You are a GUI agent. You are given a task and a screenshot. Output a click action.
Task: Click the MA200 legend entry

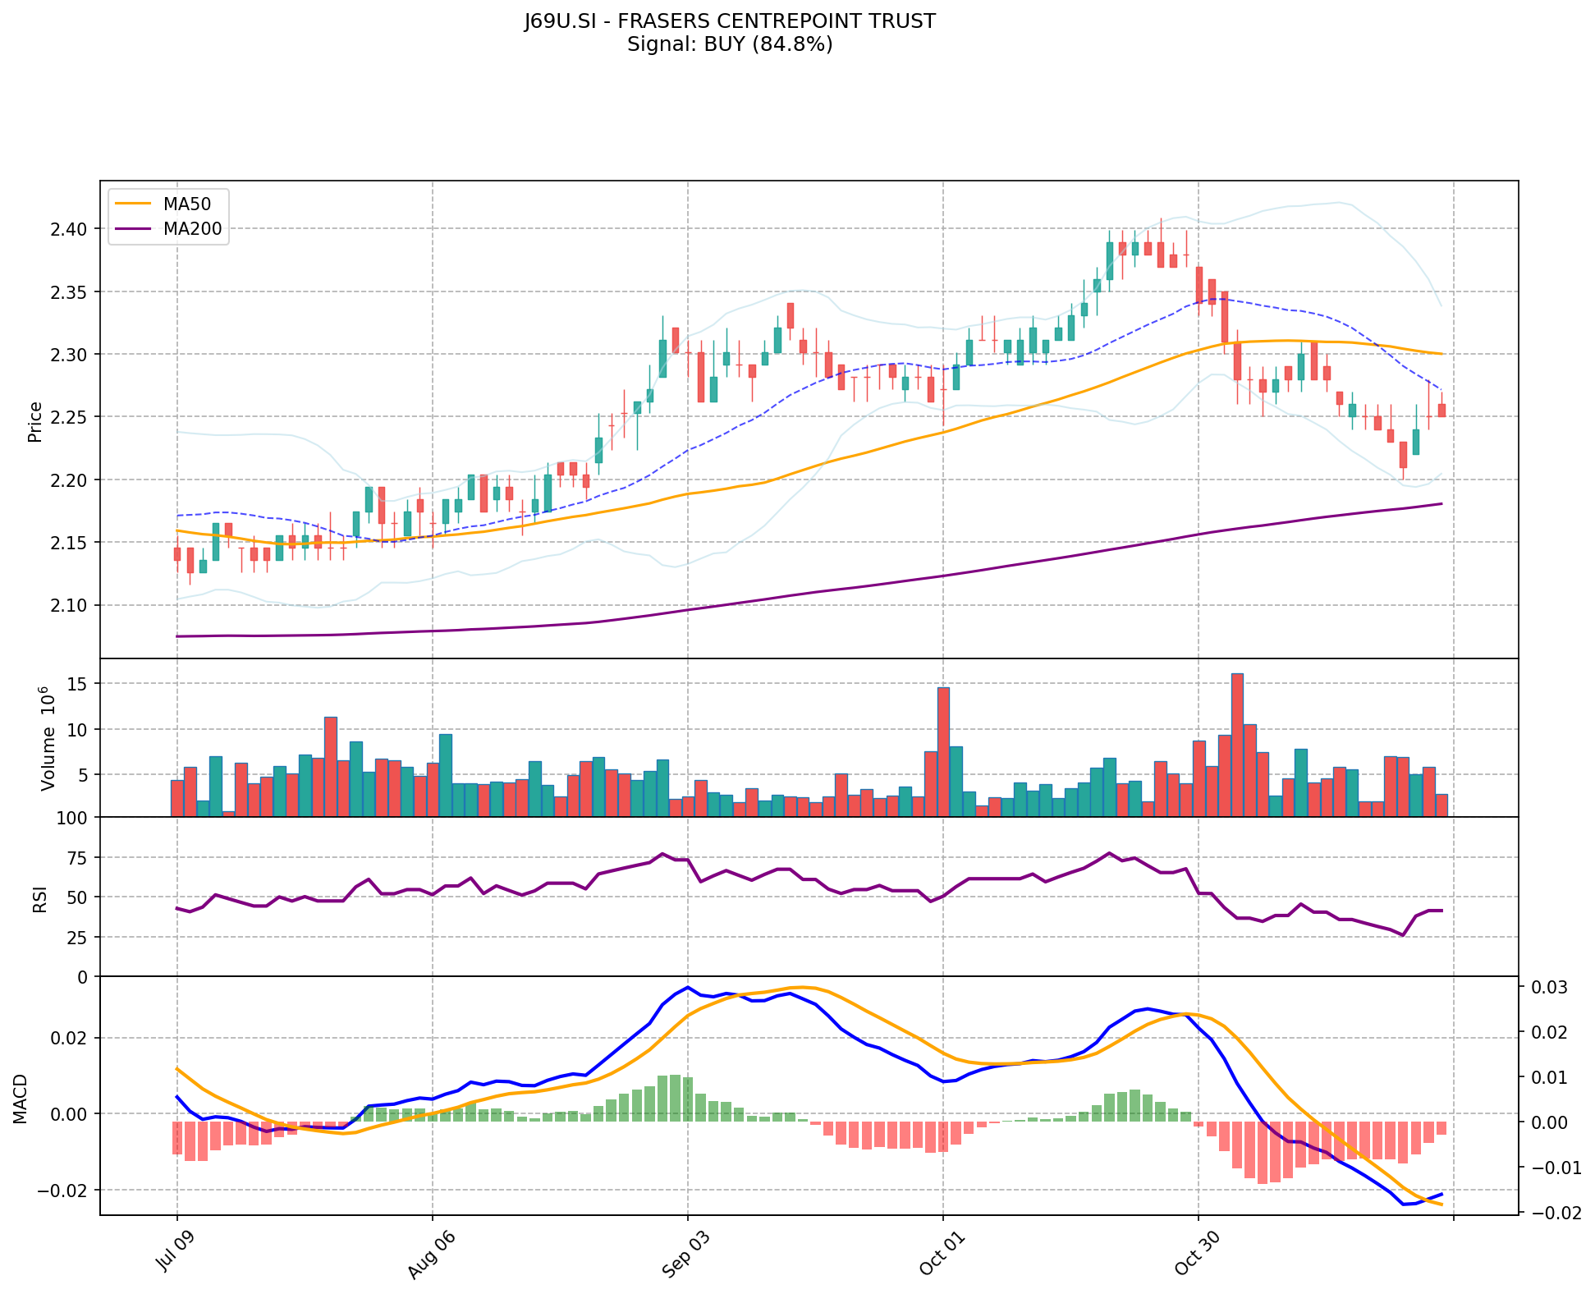192,229
